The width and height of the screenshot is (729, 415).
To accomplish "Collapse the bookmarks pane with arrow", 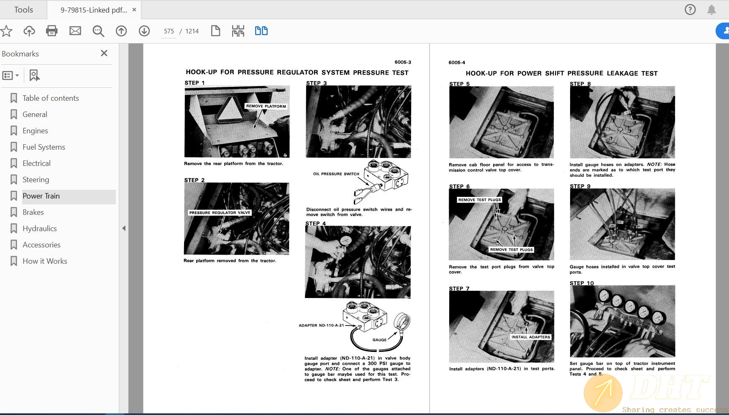I will pyautogui.click(x=124, y=228).
